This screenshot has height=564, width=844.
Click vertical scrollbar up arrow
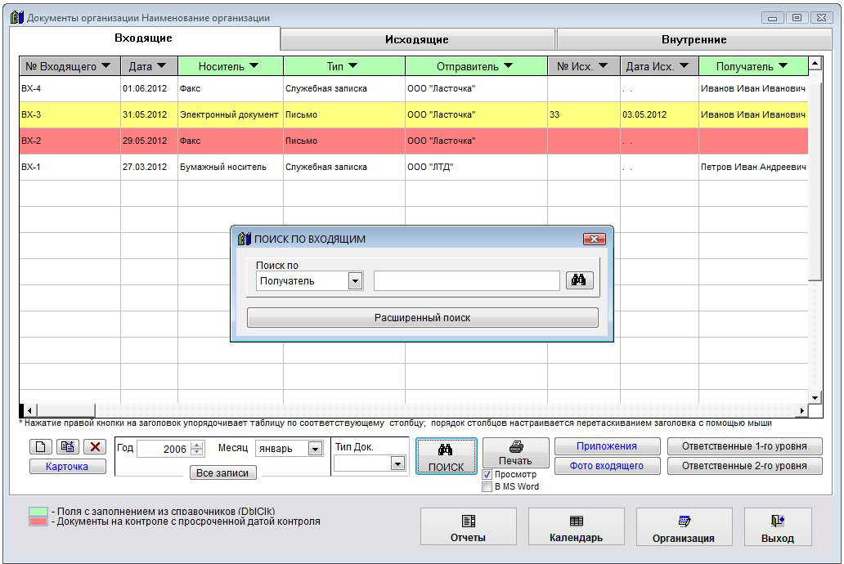click(x=815, y=64)
